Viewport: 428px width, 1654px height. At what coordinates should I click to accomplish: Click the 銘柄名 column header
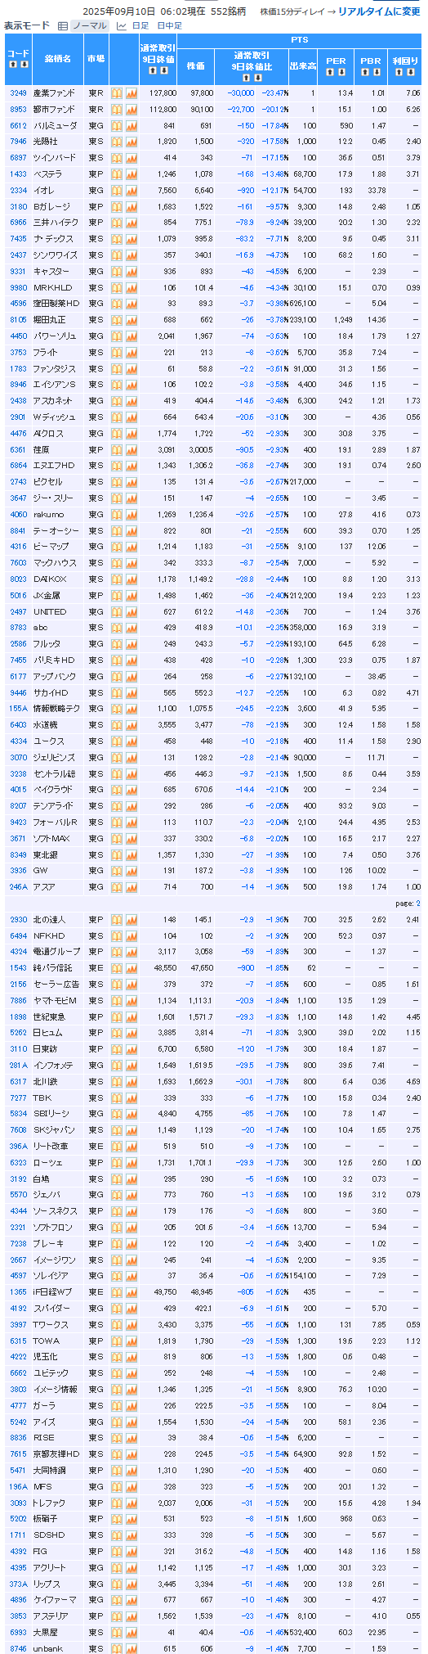click(x=58, y=59)
